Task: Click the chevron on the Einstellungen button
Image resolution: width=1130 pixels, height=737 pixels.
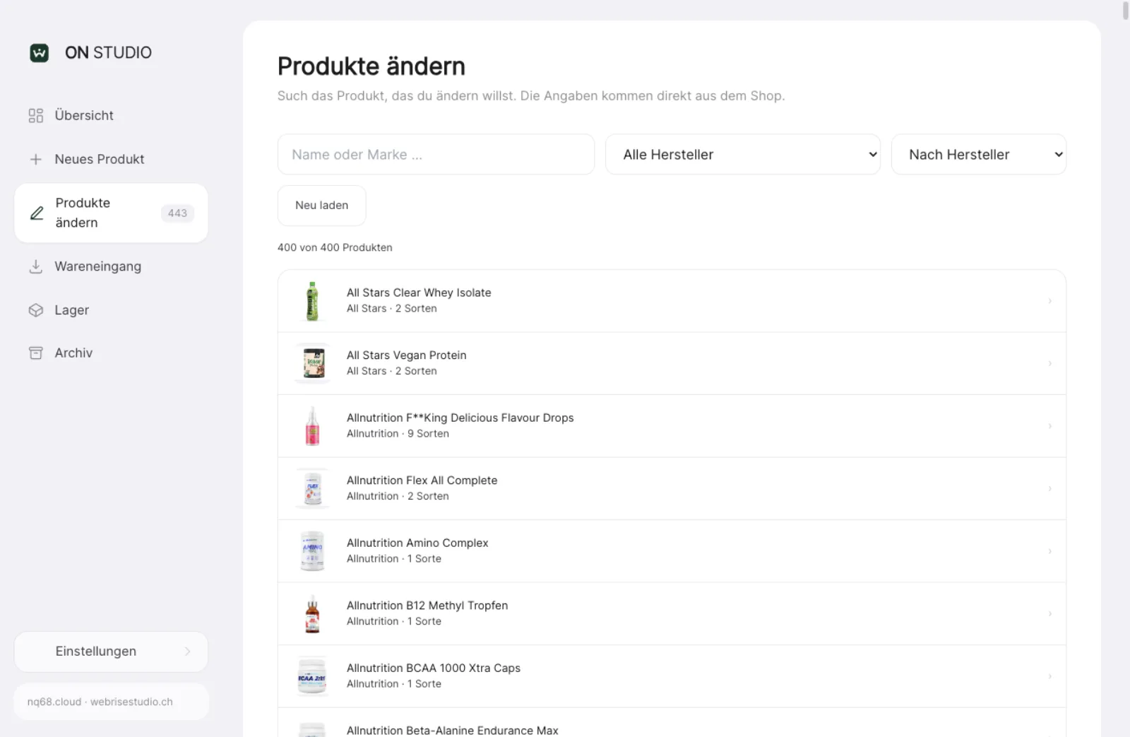Action: [187, 651]
